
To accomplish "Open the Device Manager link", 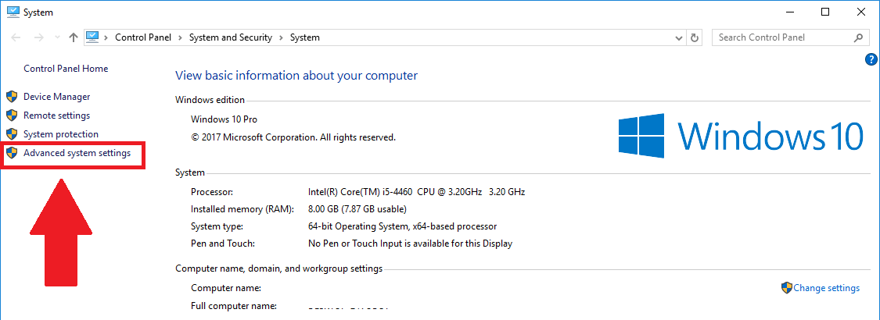I will click(56, 97).
